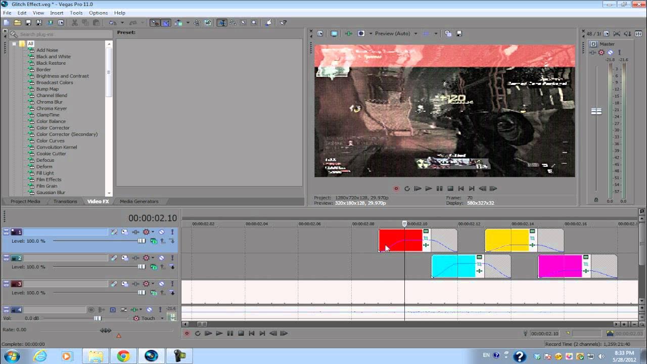
Task: Mute video track 1
Action: pos(162,232)
